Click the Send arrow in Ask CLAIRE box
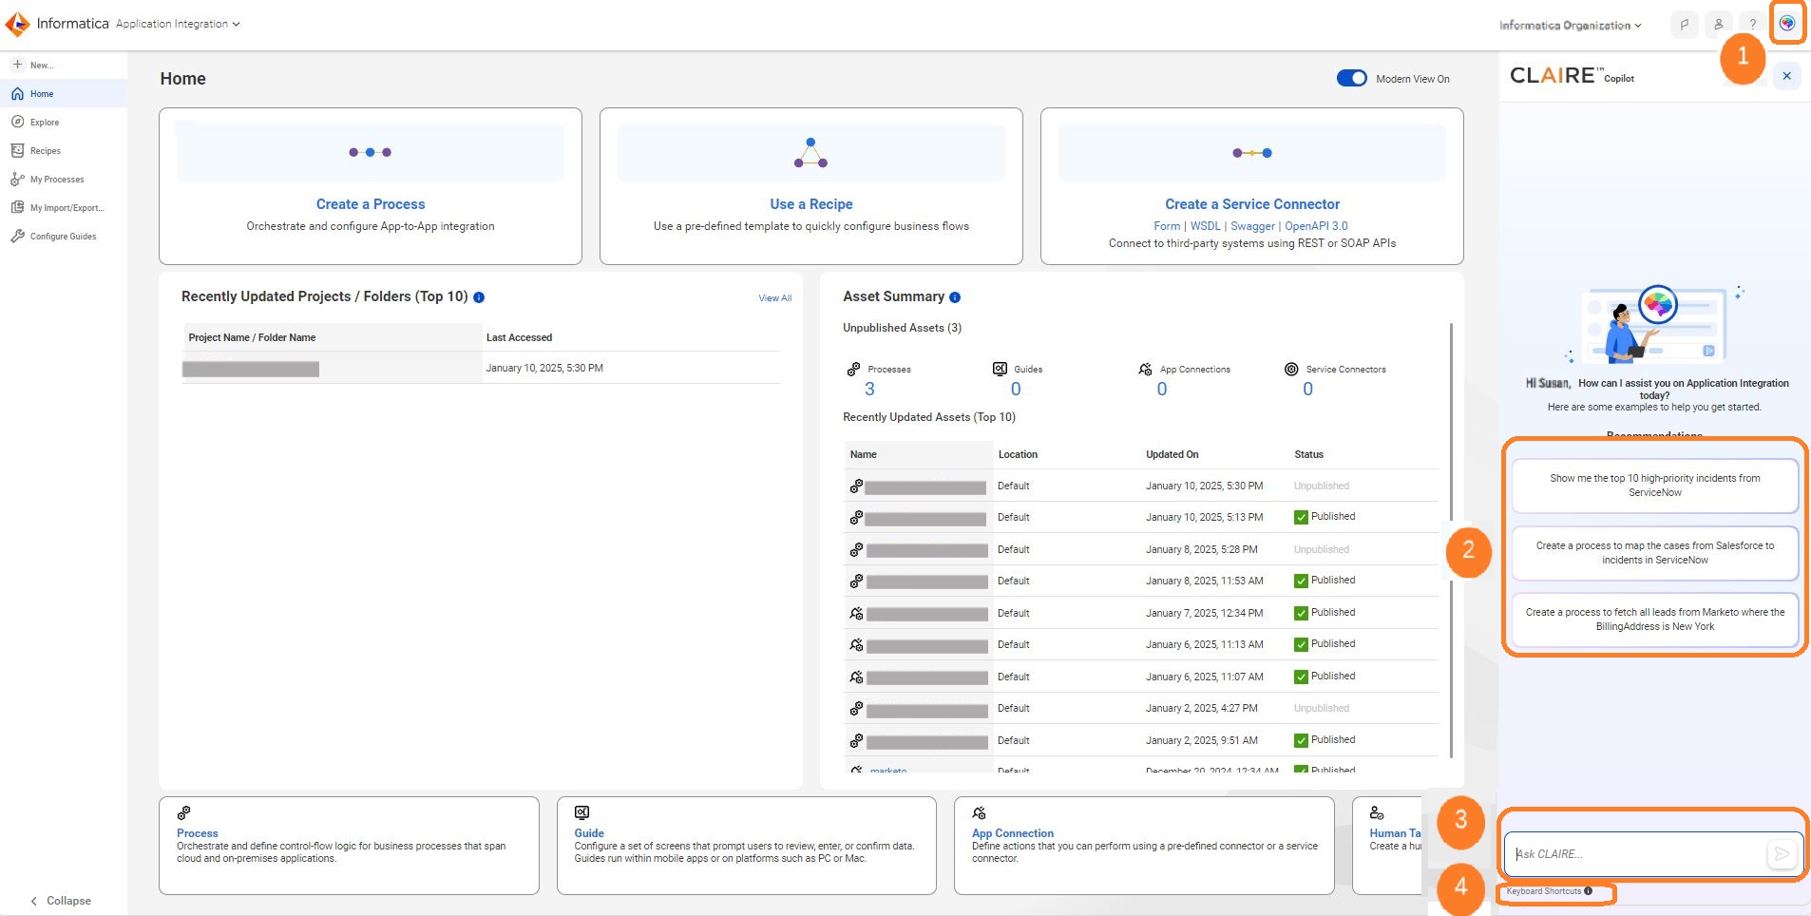The width and height of the screenshot is (1811, 916). pyautogui.click(x=1782, y=854)
